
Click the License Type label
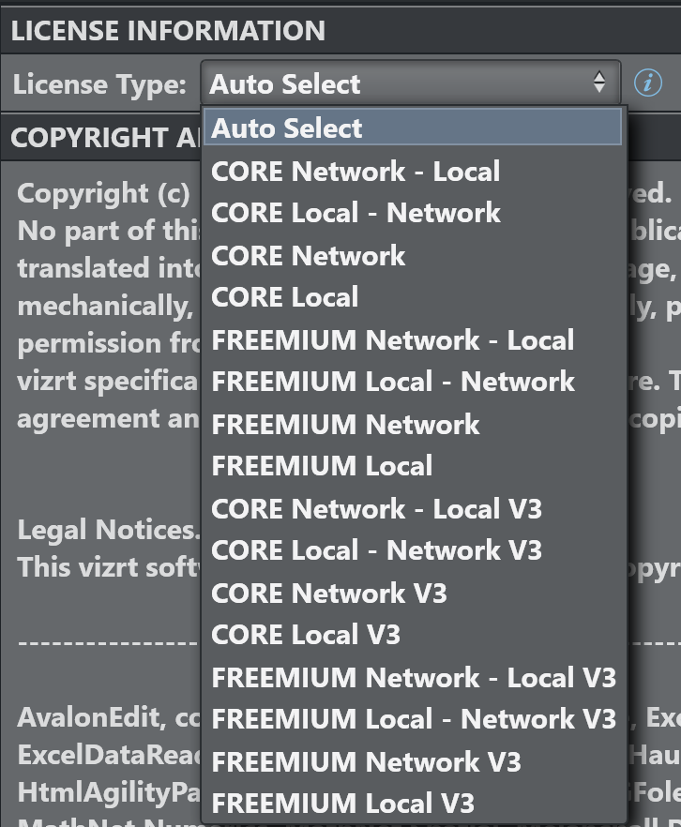pos(99,85)
